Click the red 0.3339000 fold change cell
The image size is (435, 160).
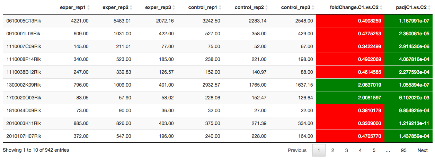(x=350, y=123)
